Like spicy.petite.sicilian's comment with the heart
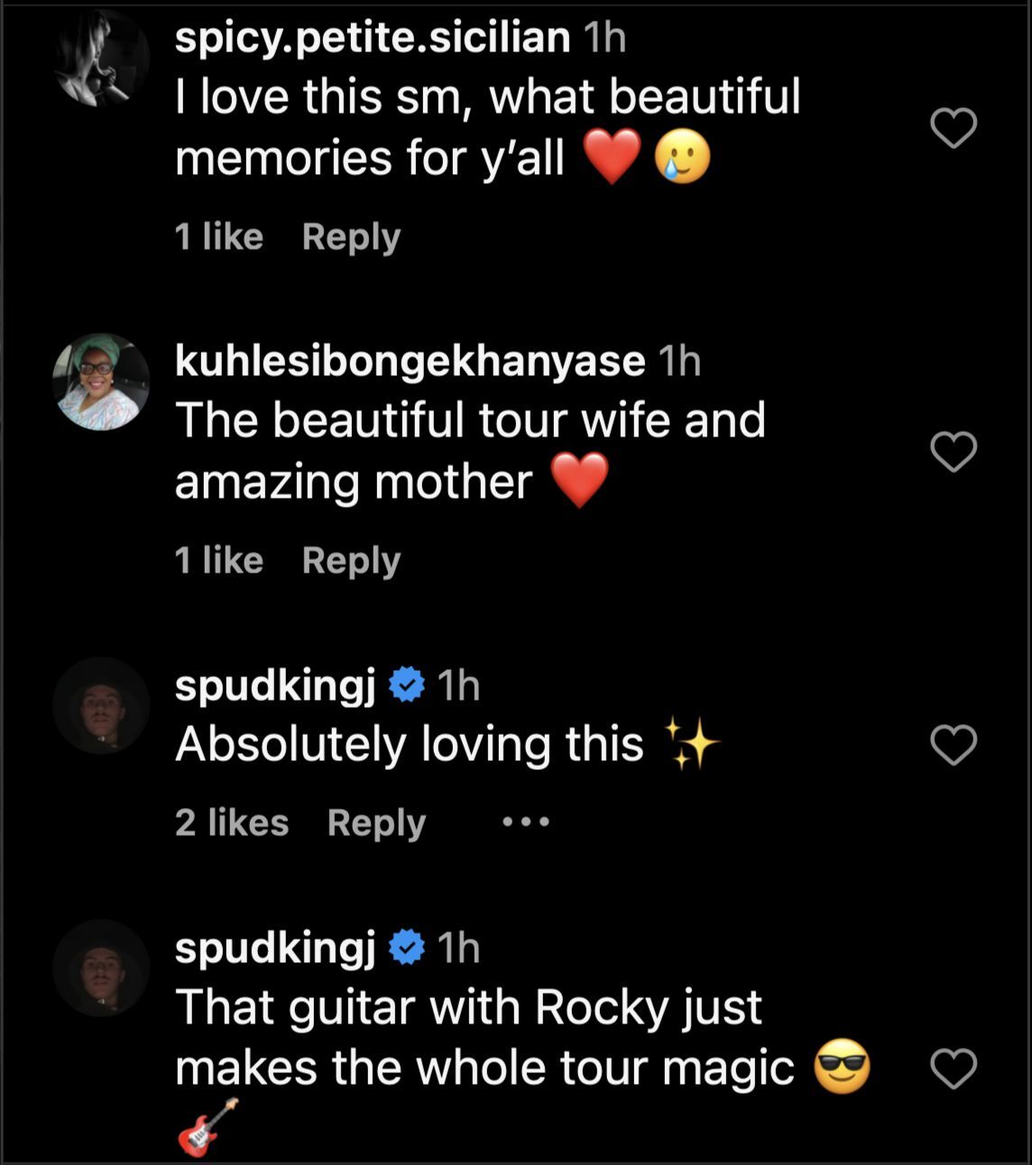This screenshot has height=1165, width=1032. (954, 128)
